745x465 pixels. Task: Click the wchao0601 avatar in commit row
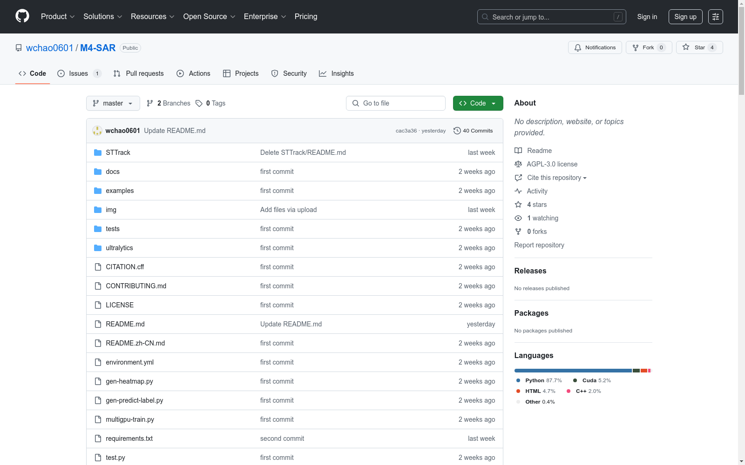97,131
